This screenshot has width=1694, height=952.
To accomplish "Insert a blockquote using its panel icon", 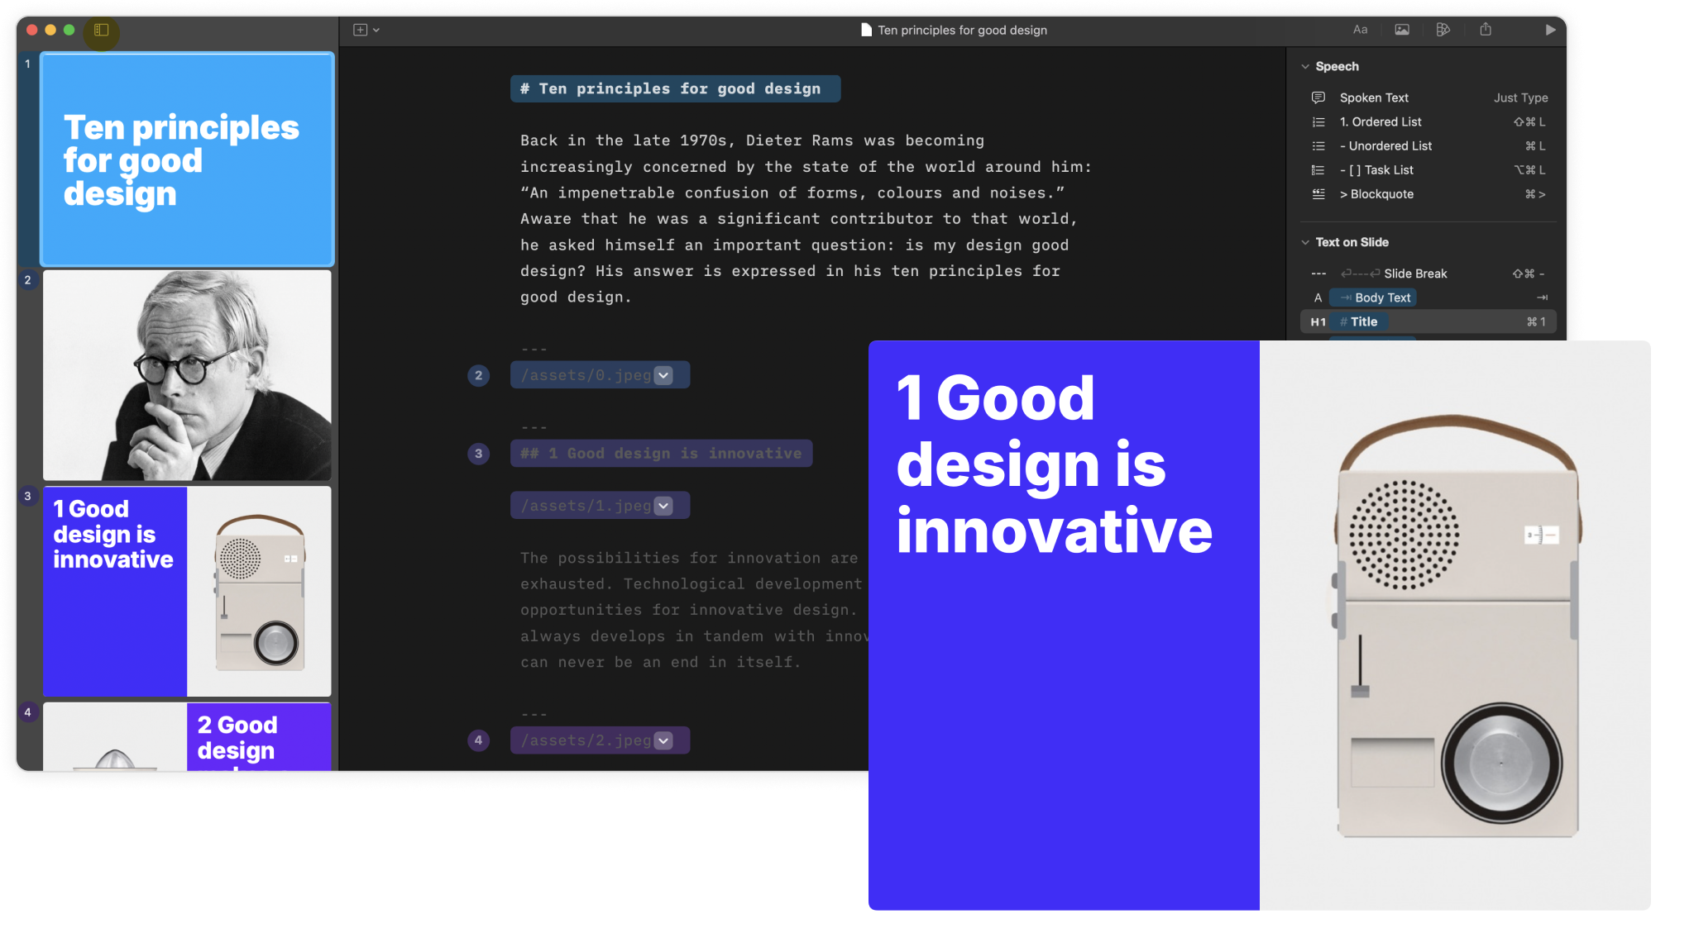I will (1318, 194).
